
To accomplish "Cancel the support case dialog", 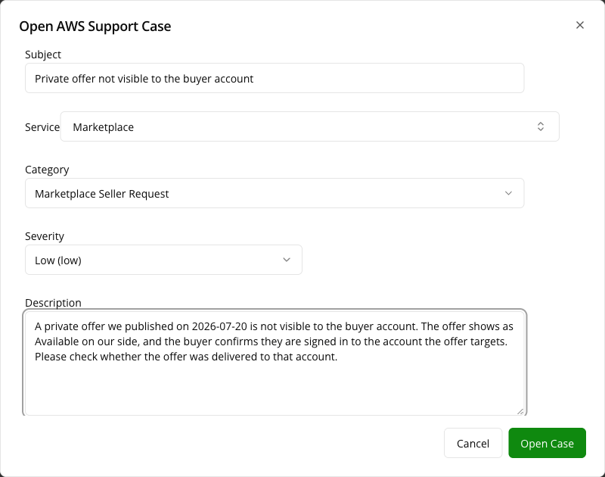I will (x=473, y=443).
